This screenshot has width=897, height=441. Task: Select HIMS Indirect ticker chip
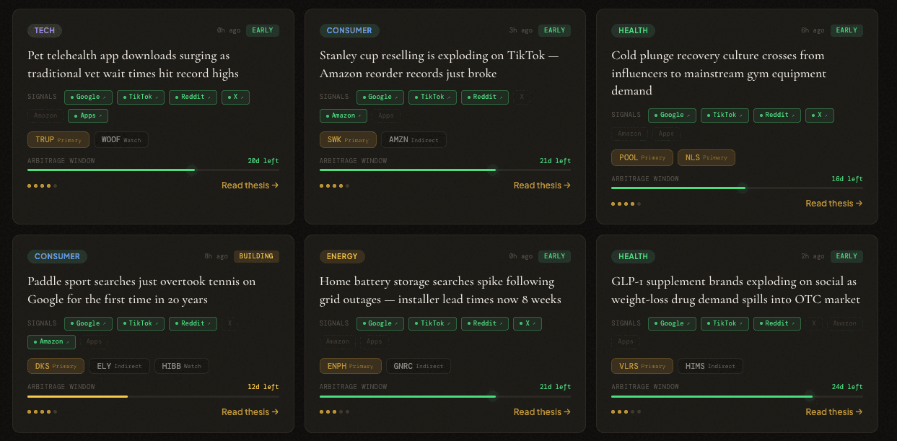pyautogui.click(x=710, y=366)
